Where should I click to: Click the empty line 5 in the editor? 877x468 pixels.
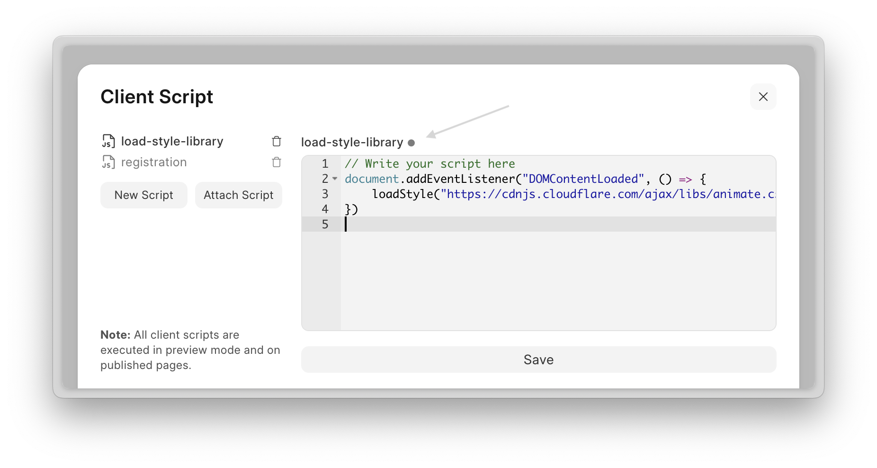pos(521,224)
